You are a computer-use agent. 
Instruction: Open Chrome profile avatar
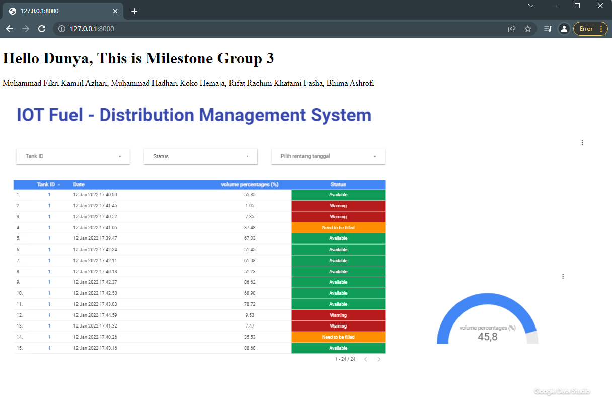coord(564,29)
